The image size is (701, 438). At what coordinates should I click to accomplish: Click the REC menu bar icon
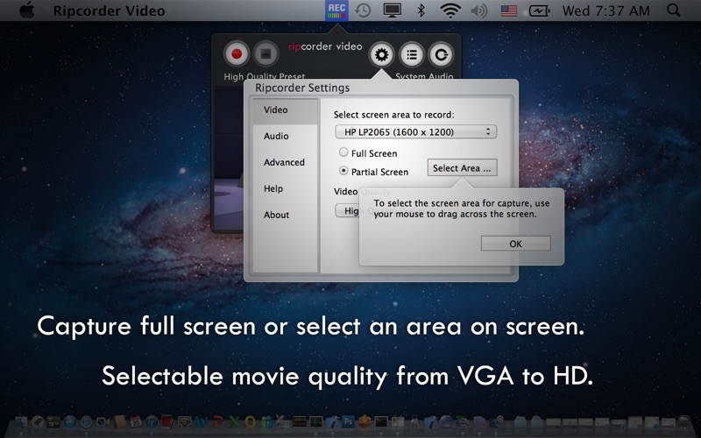tap(336, 11)
